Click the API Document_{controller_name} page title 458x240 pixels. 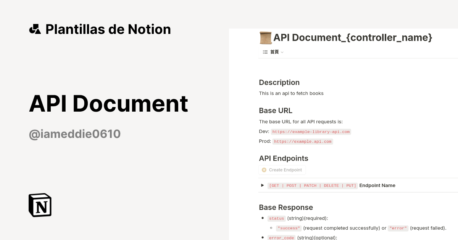click(353, 38)
